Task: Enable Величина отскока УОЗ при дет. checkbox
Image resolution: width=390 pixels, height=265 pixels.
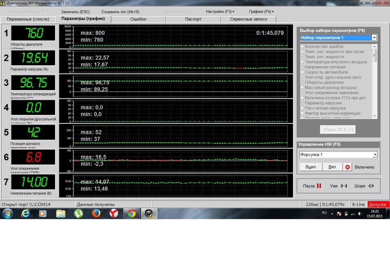Action: coord(302,98)
